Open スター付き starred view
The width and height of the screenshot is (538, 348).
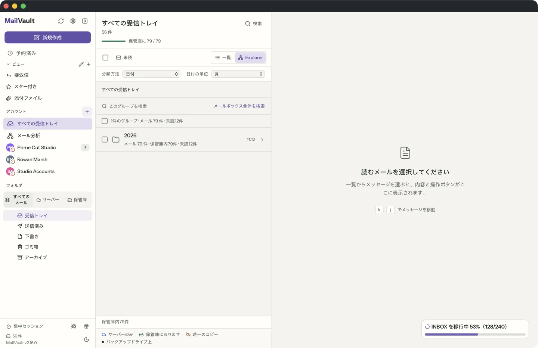47,87
